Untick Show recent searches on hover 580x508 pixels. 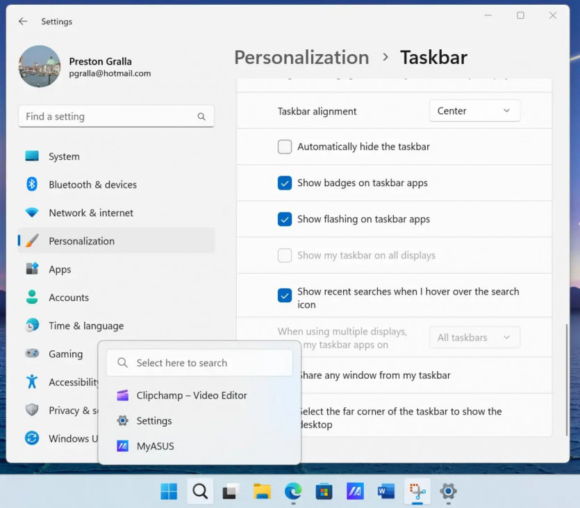pyautogui.click(x=285, y=295)
